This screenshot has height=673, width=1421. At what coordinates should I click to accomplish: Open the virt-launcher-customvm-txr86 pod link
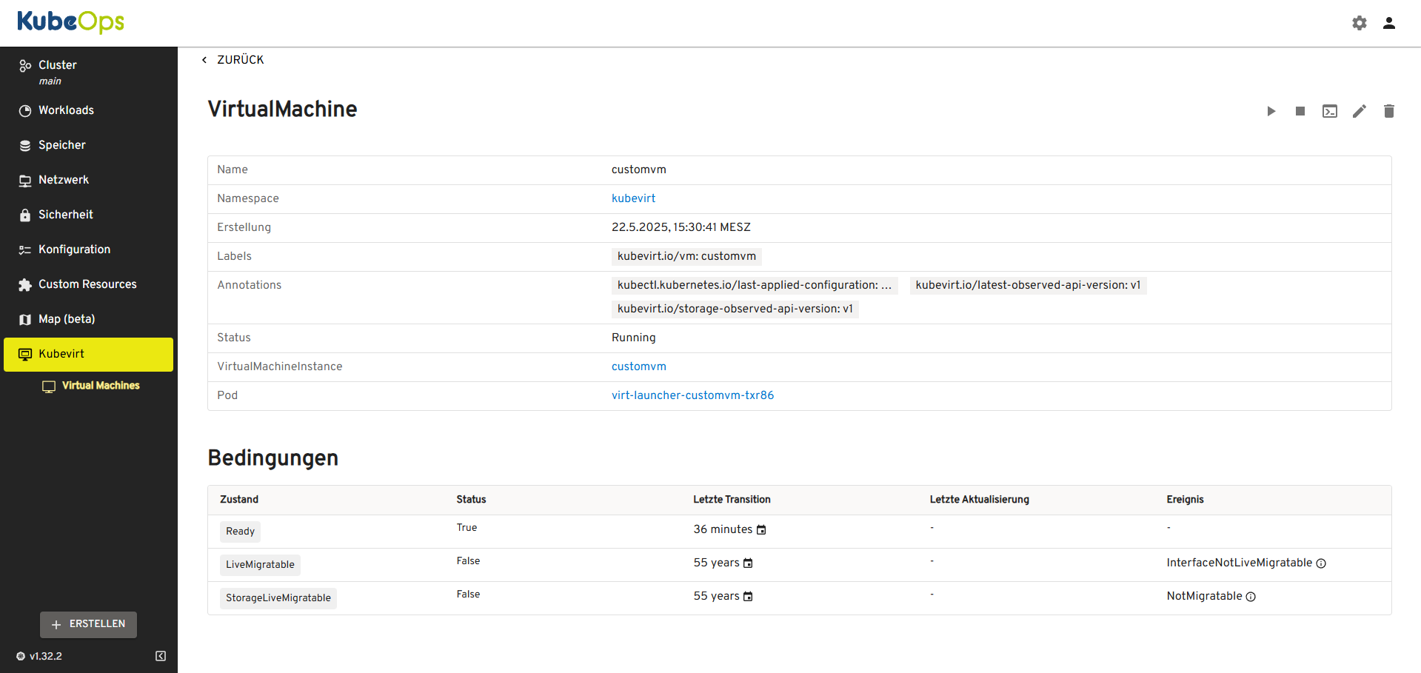pyautogui.click(x=692, y=395)
